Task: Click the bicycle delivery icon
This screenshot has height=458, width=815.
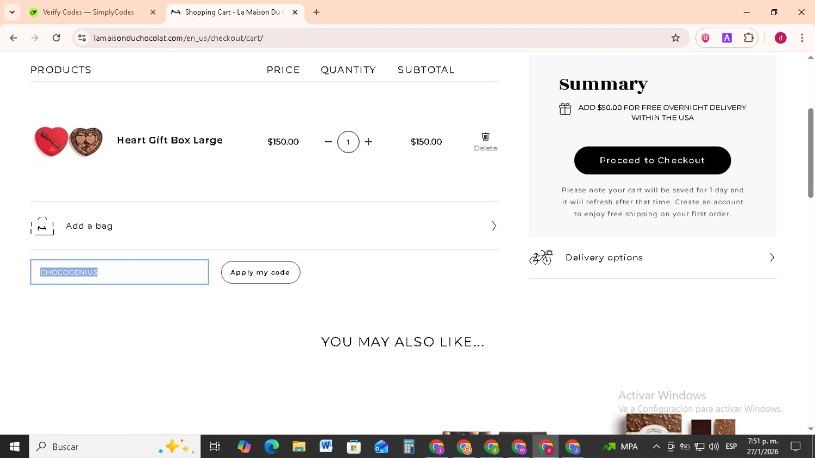Action: point(541,258)
